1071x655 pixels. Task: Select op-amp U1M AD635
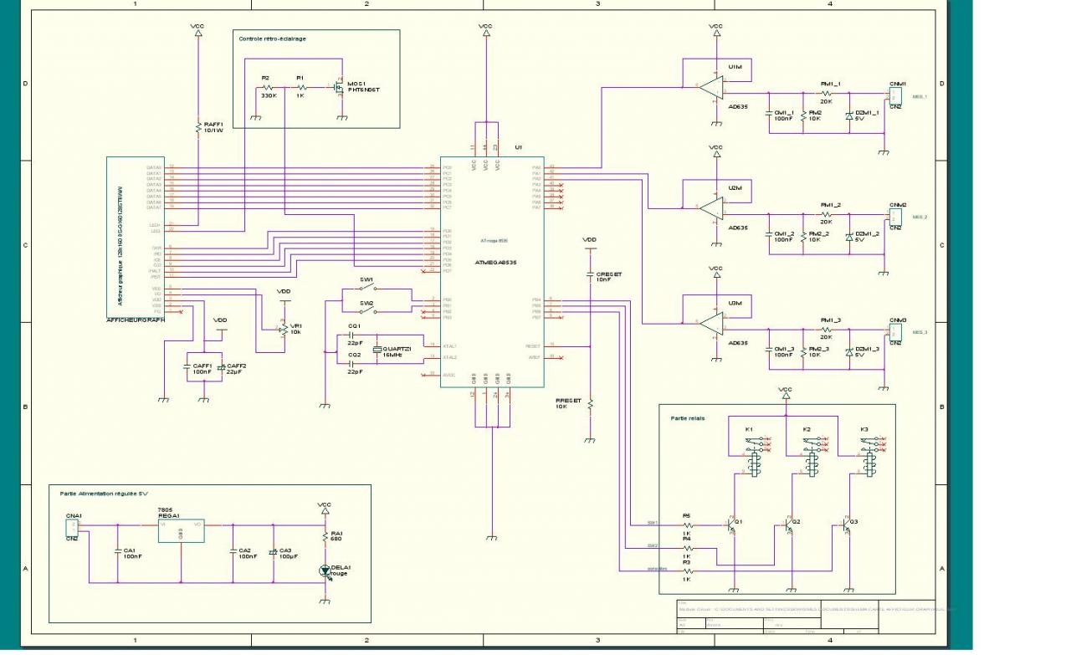[x=712, y=86]
